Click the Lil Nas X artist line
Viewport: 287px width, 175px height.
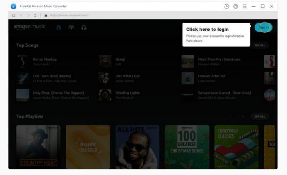55,81
